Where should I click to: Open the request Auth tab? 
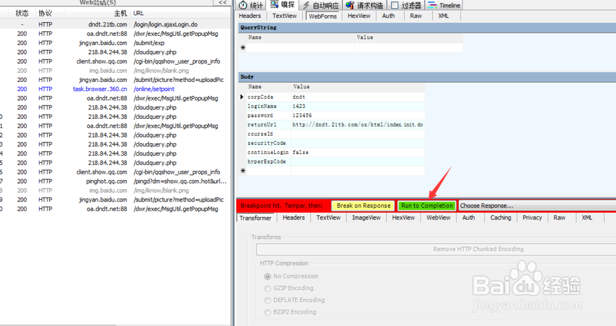(x=388, y=16)
